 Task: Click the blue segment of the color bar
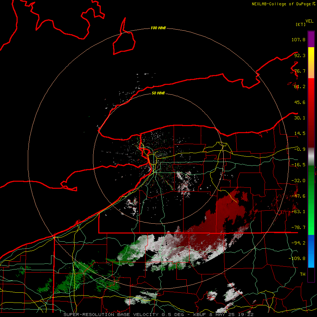(311, 251)
